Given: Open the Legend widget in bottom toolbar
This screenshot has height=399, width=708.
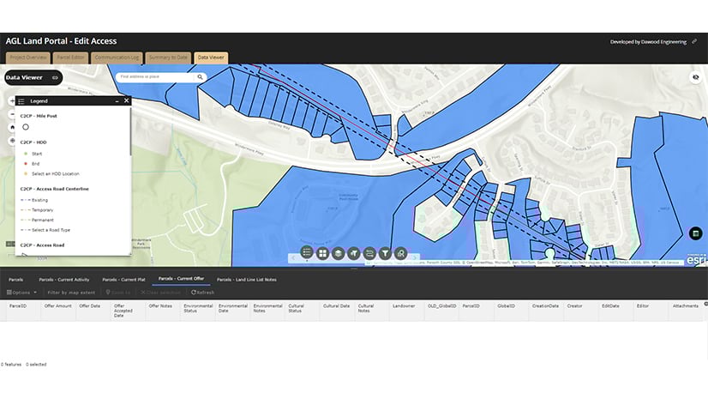Looking at the screenshot, I should tap(307, 252).
